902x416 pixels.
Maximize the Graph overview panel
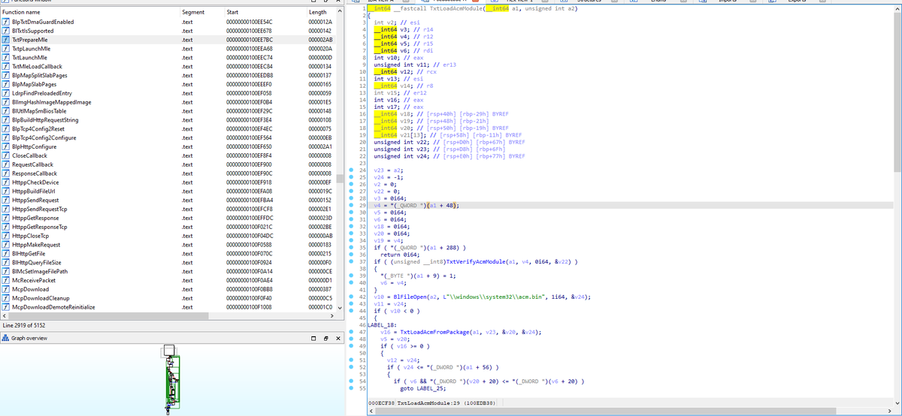tap(315, 338)
